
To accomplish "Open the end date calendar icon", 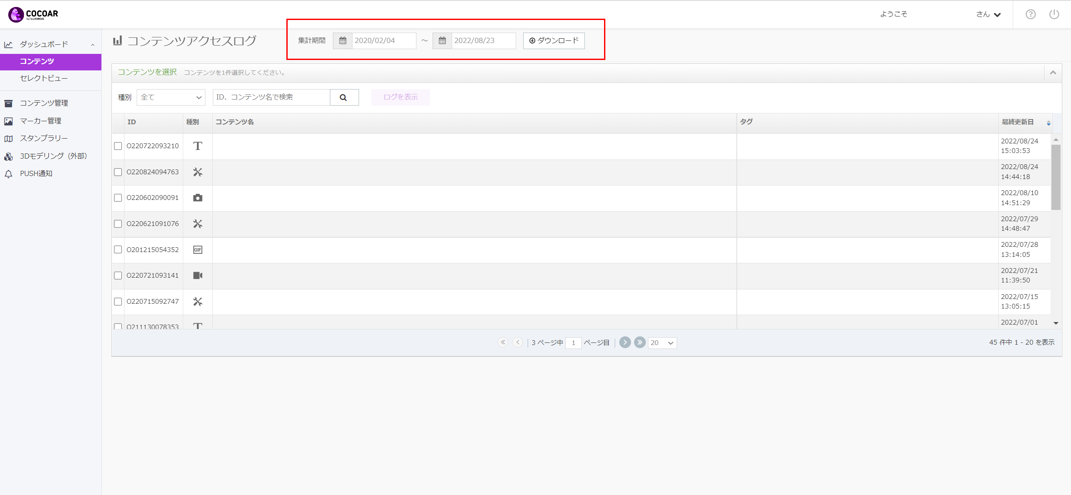I will [x=442, y=40].
